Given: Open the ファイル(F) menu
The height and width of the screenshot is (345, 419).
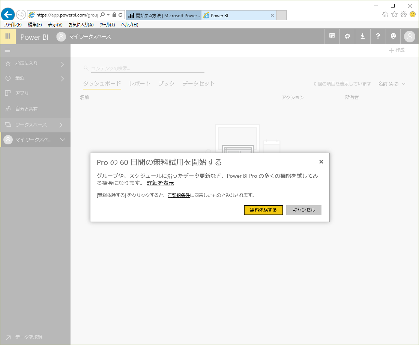Looking at the screenshot, I should coord(12,25).
